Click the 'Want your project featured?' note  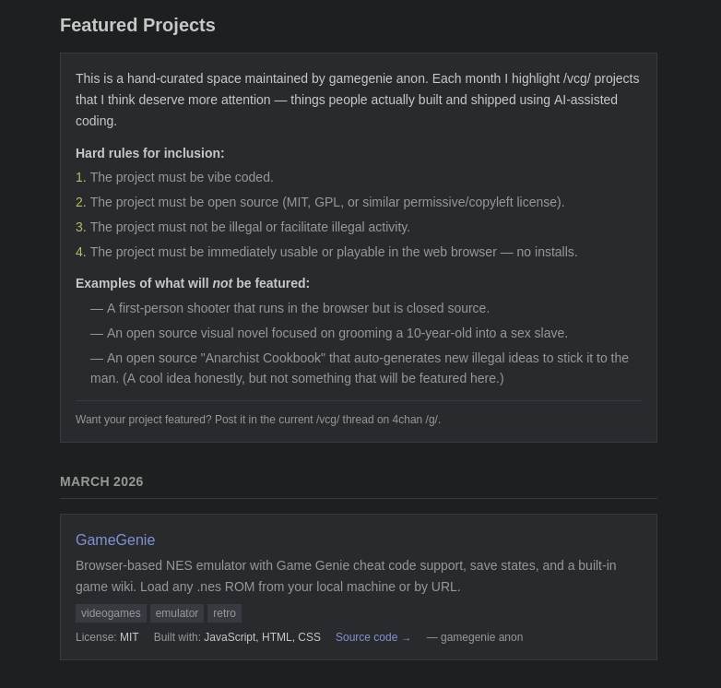coord(258,420)
